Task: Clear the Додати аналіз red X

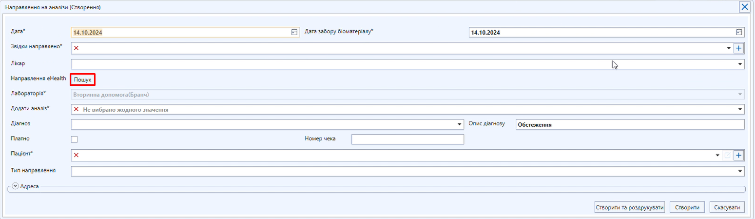Action: tap(77, 109)
